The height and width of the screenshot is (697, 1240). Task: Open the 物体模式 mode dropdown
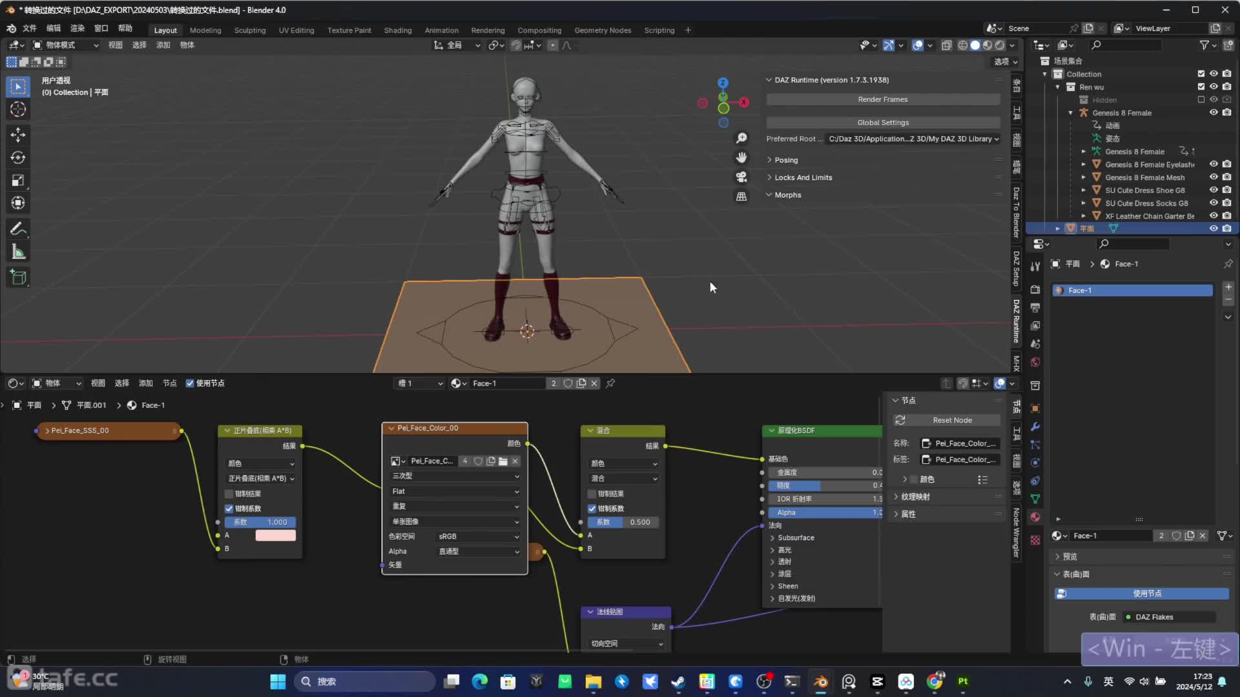click(65, 45)
